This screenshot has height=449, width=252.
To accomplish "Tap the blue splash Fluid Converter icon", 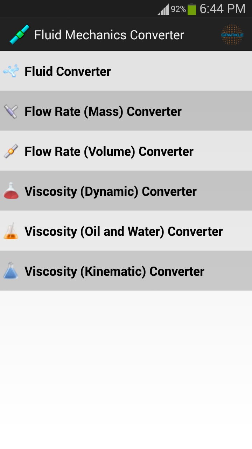I will click(11, 71).
